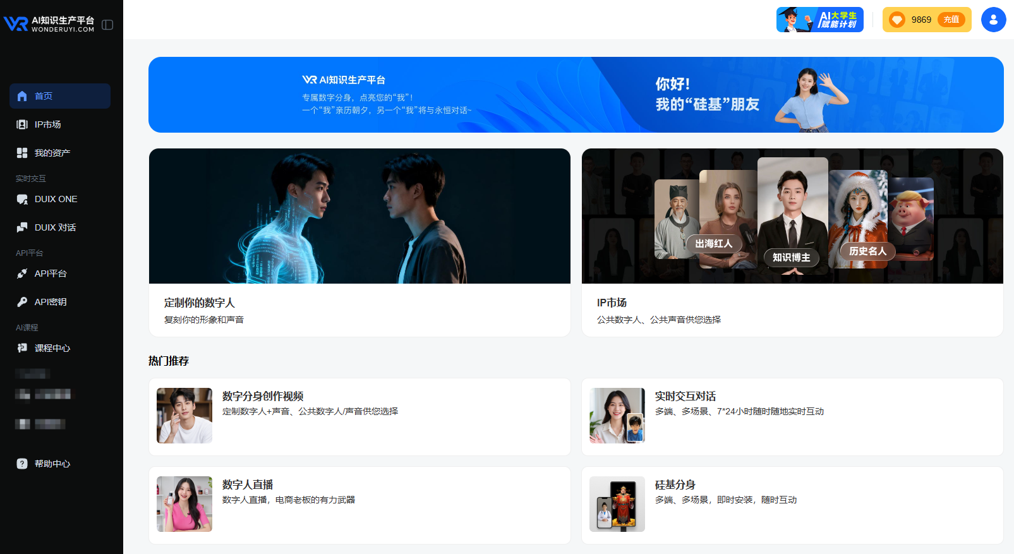Select 数字分身创作视频 recommendation

pos(359,416)
